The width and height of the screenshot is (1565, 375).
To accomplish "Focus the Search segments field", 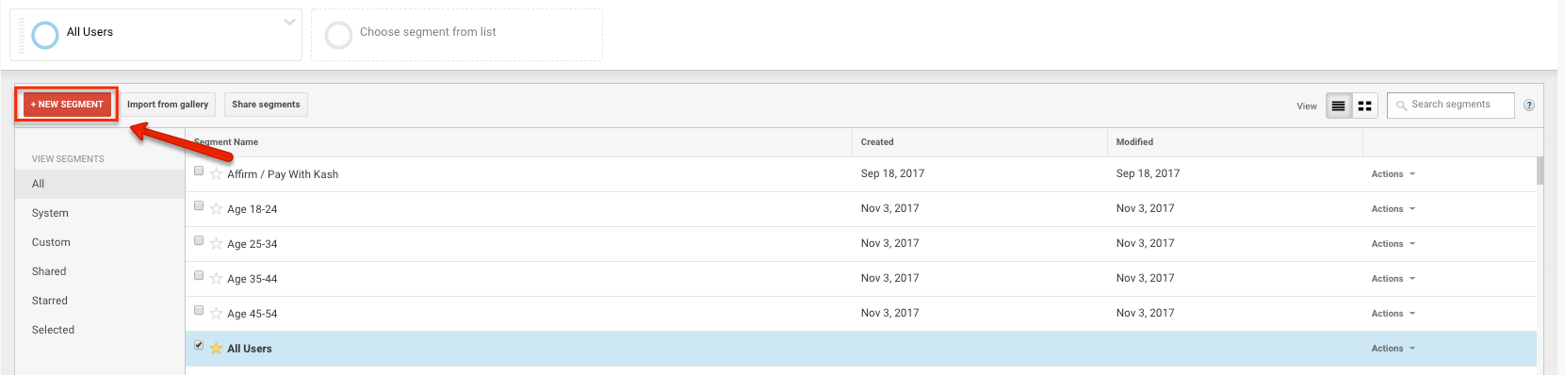I will coord(1451,105).
